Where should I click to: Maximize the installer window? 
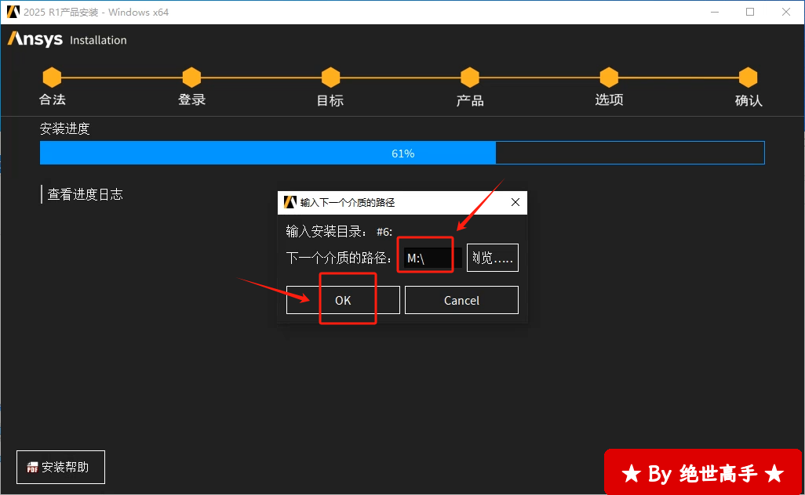[x=750, y=12]
